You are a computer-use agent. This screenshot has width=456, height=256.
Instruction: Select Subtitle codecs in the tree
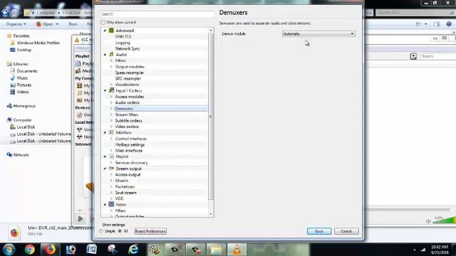click(x=128, y=120)
